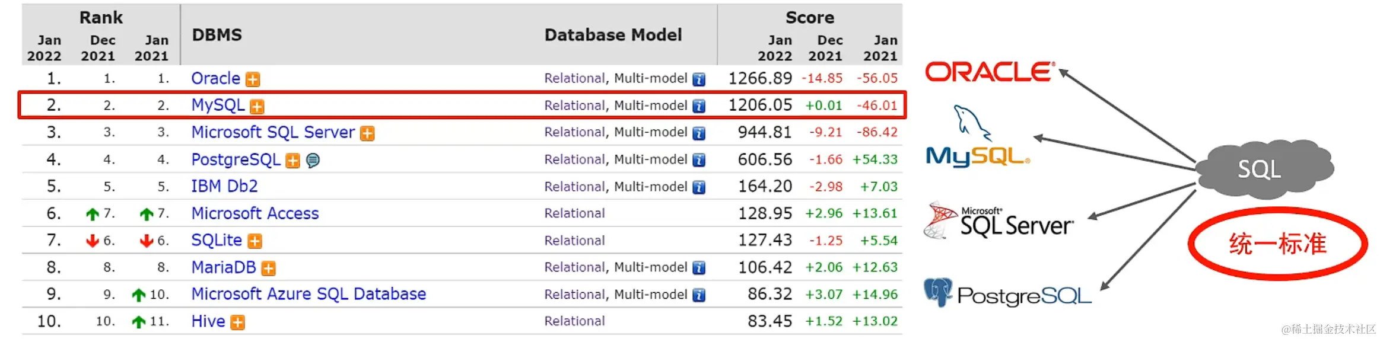Click the score value 106.42
This screenshot has width=1380, height=339.
pyautogui.click(x=765, y=267)
